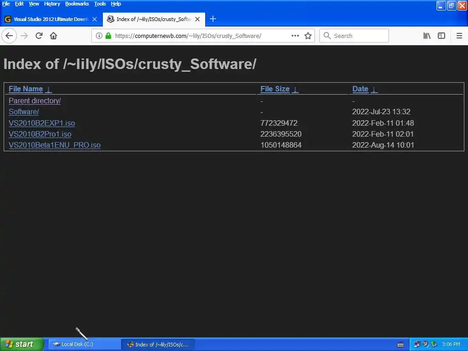Viewport: 468px width, 351px height.
Task: Select file size 772329472
Action: click(279, 123)
